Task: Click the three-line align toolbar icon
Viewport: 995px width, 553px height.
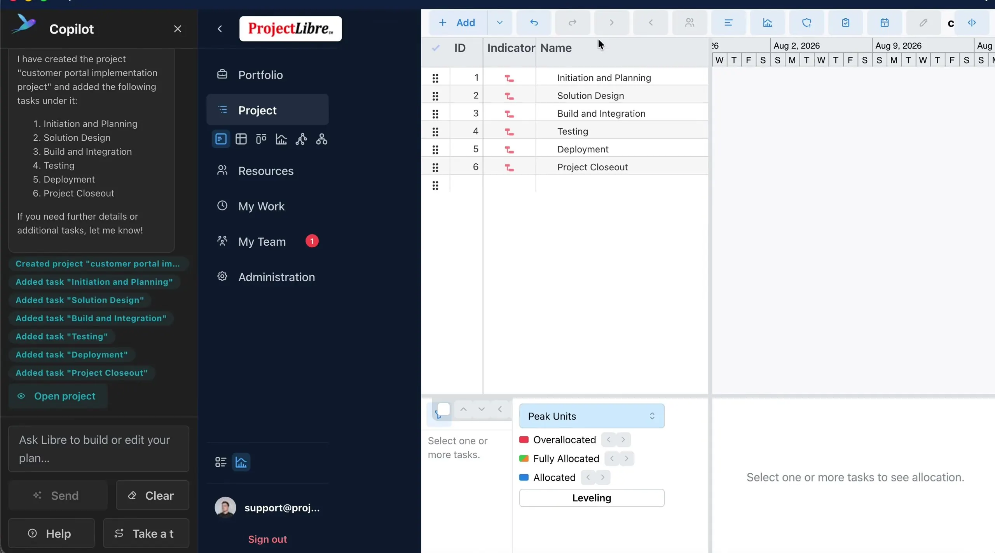Action: coord(728,23)
